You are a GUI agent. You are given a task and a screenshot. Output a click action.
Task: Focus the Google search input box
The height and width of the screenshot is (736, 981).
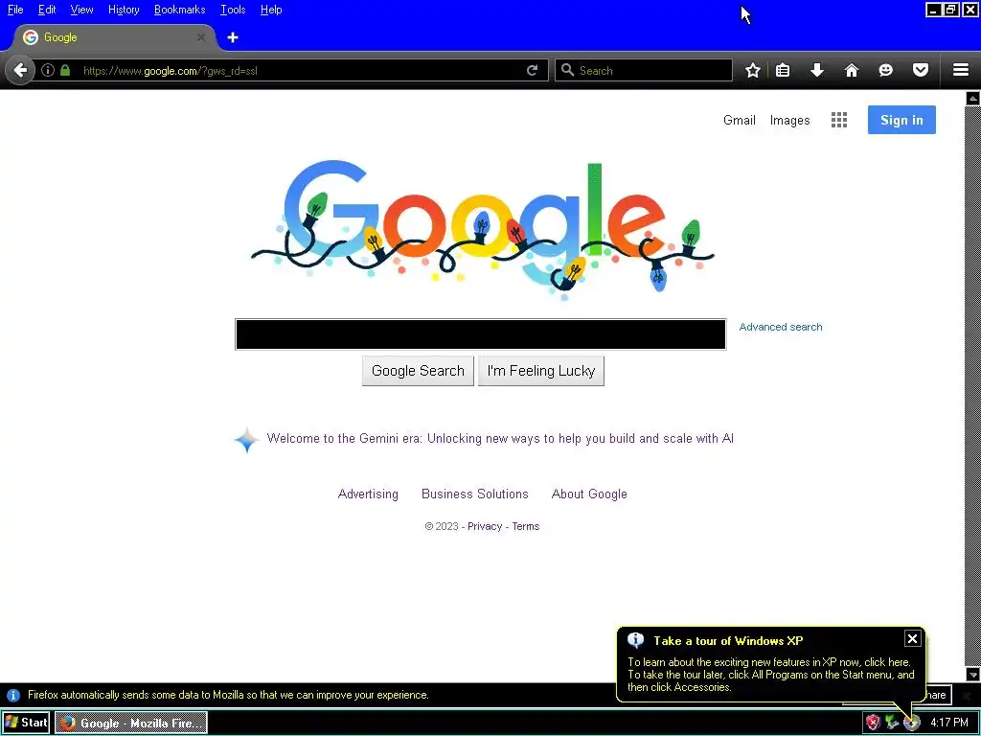[481, 334]
